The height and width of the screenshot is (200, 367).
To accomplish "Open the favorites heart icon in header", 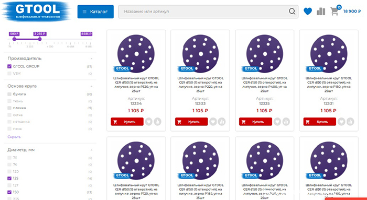I will pyautogui.click(x=308, y=11).
